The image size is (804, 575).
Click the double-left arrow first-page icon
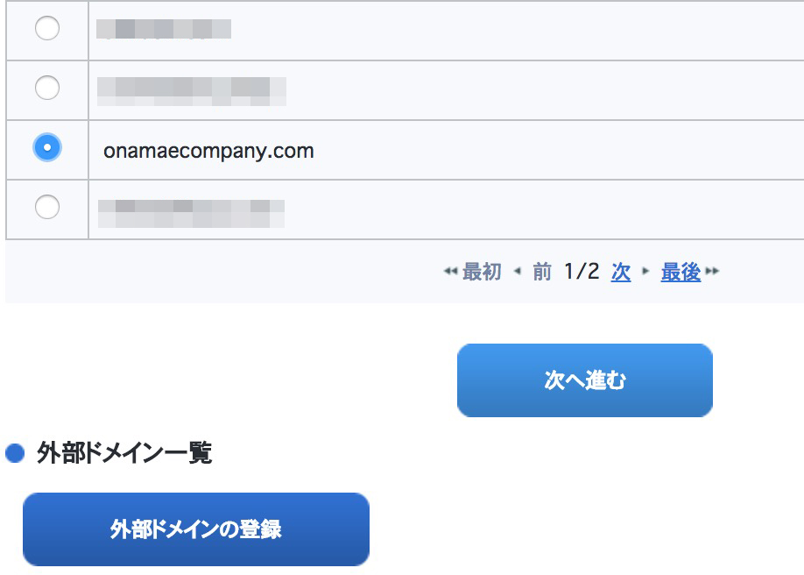pyautogui.click(x=450, y=271)
